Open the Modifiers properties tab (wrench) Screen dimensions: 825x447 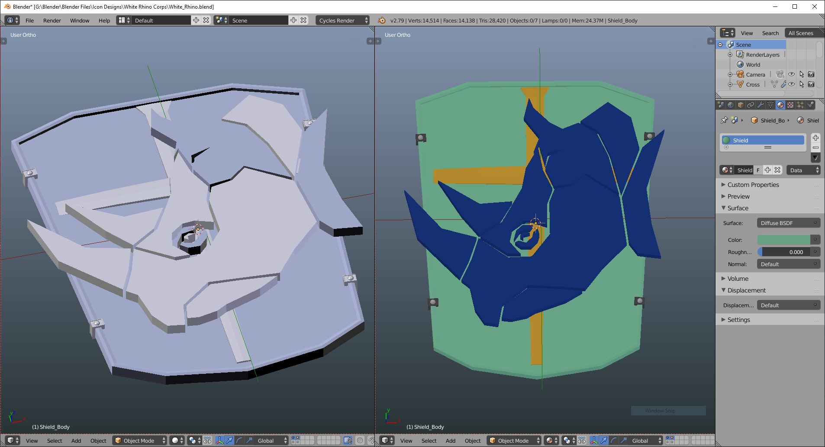pos(761,105)
